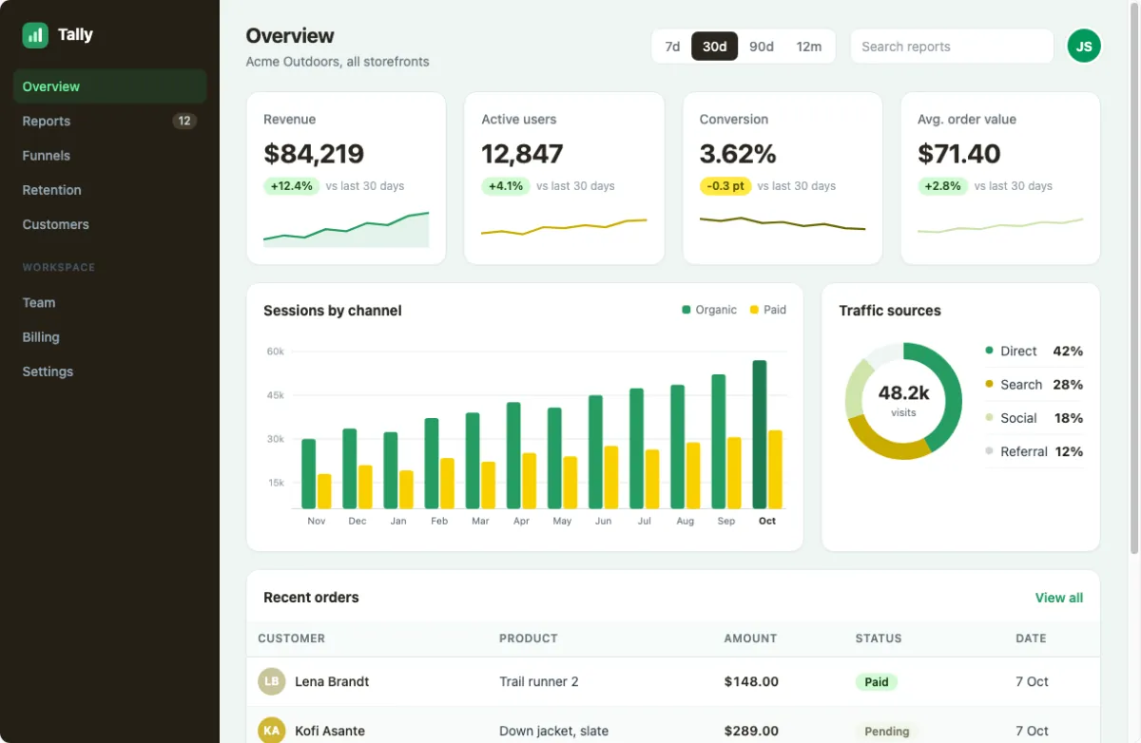Viewport: 1141px width, 743px height.
Task: Click the Reports count badge 12
Action: pyautogui.click(x=184, y=121)
